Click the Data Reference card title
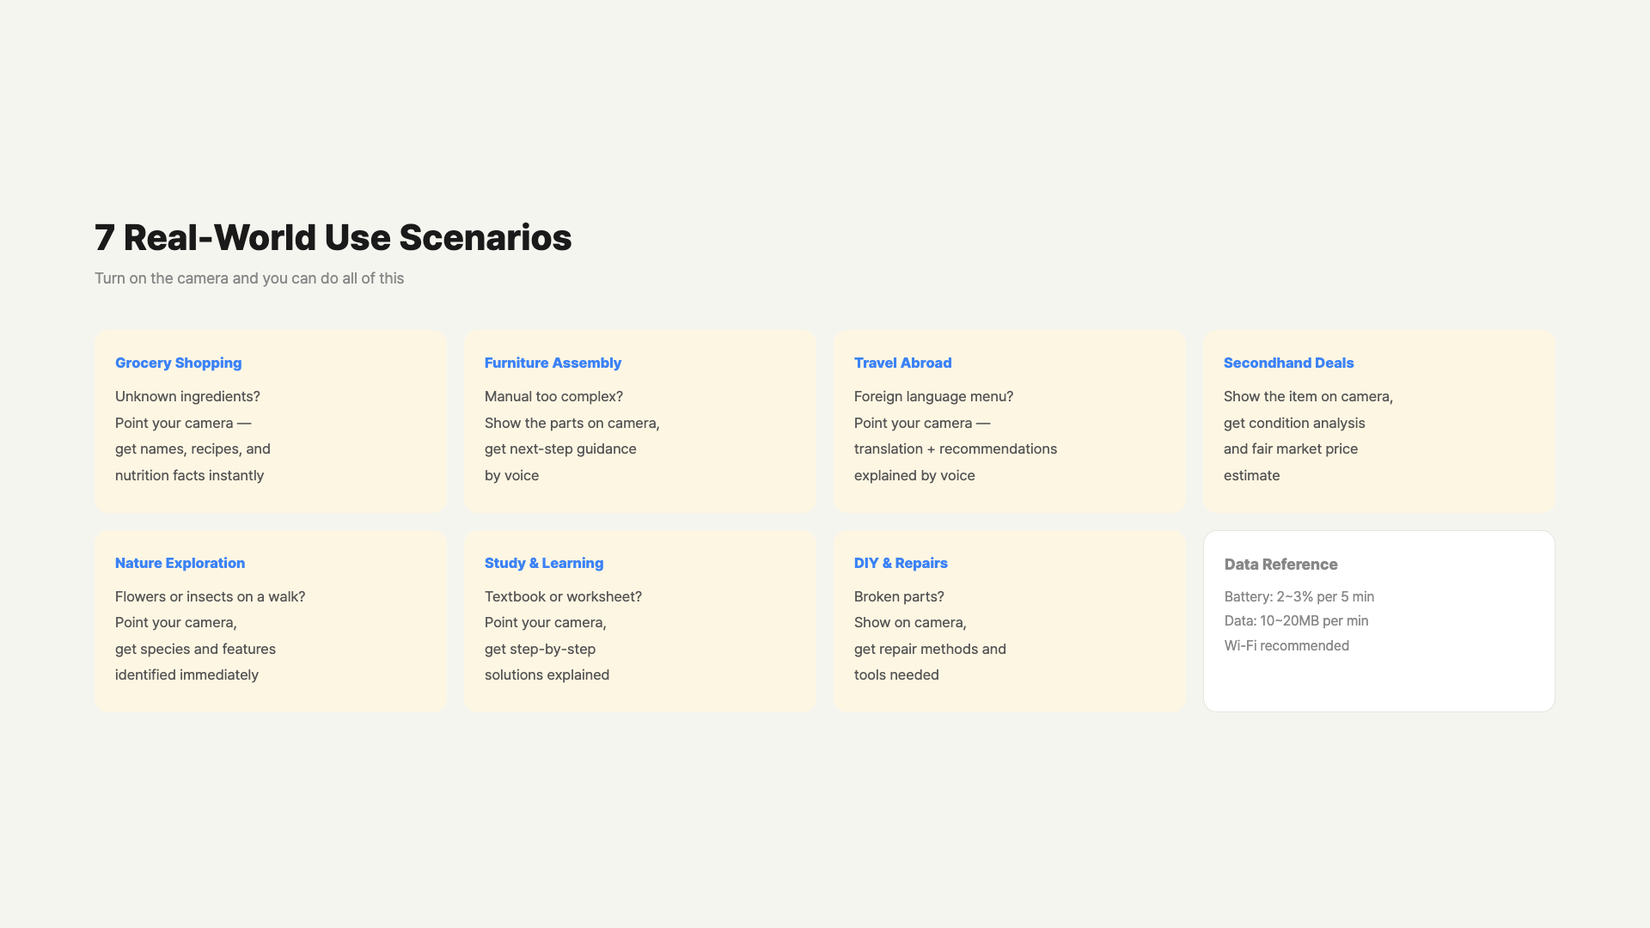 coord(1280,565)
